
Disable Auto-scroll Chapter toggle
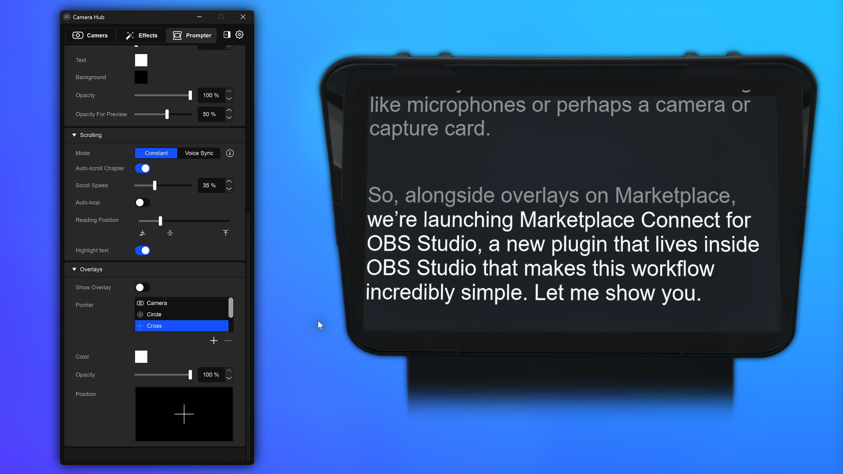pos(142,169)
